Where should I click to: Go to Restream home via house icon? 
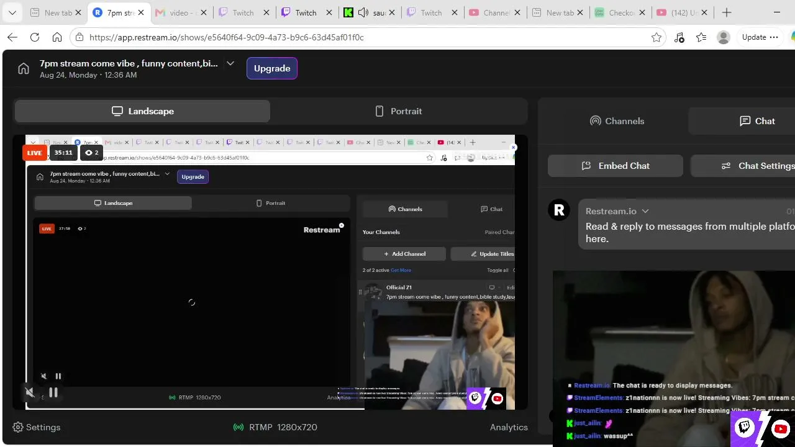24,68
